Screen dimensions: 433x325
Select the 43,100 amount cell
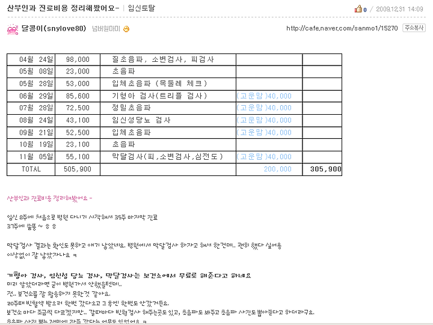point(78,120)
